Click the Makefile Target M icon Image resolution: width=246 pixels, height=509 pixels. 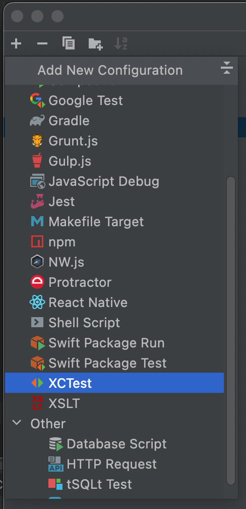(x=37, y=221)
